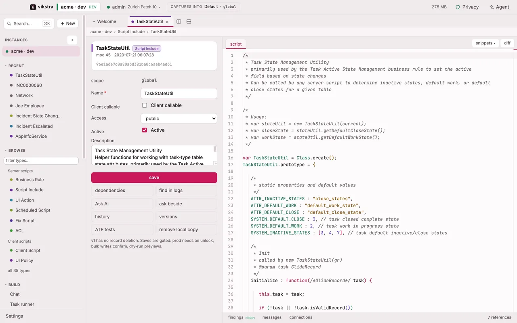Add a new instance with plus button

[x=72, y=40]
